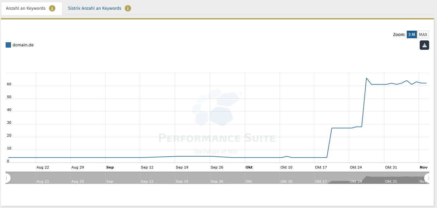Click the Zoom: label
The width and height of the screenshot is (437, 208).
click(x=399, y=34)
